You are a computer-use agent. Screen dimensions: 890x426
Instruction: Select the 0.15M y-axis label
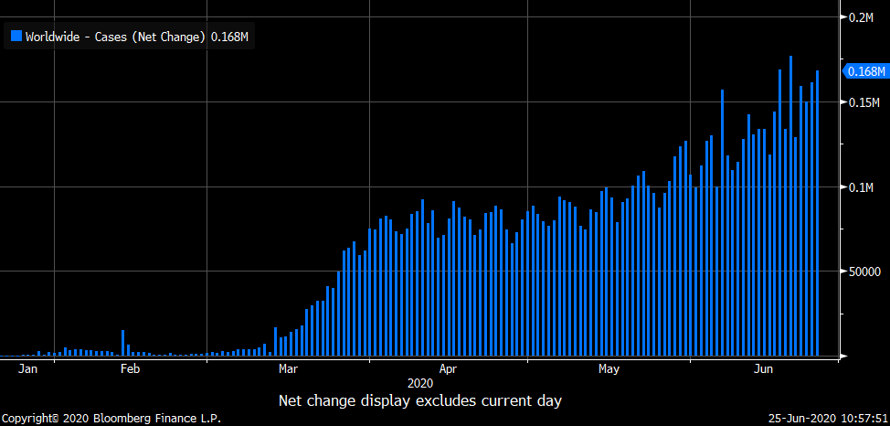(x=863, y=102)
